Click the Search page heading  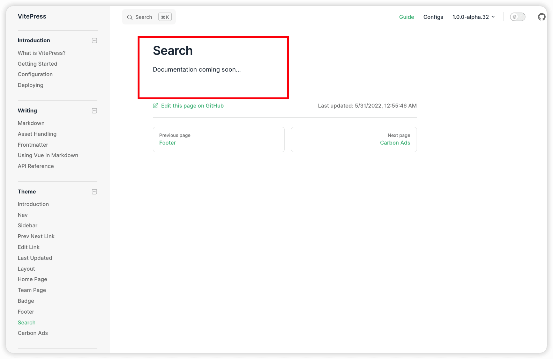point(173,51)
